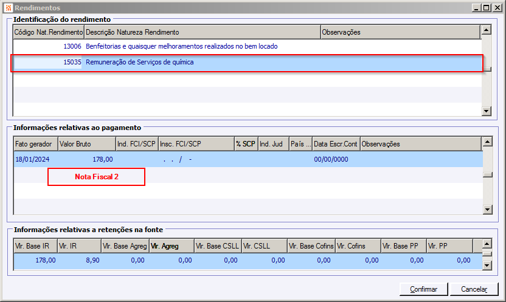Click the Fato gerador cell 18/01/2024
This screenshot has height=302, width=506.
(32, 159)
